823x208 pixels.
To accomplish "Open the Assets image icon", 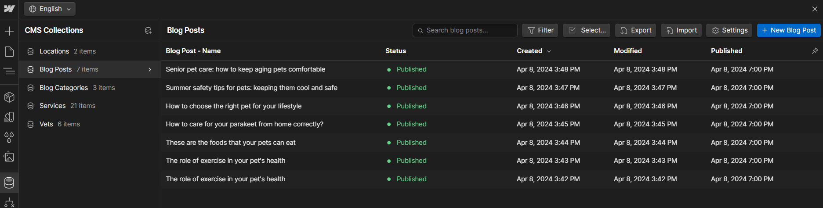I will (x=9, y=157).
